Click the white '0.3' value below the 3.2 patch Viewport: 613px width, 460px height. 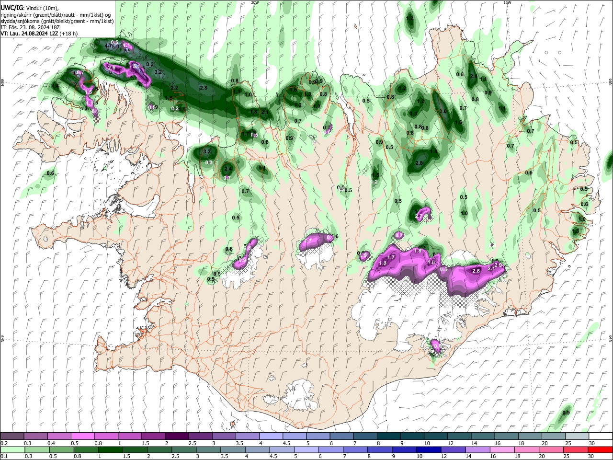coord(209,163)
